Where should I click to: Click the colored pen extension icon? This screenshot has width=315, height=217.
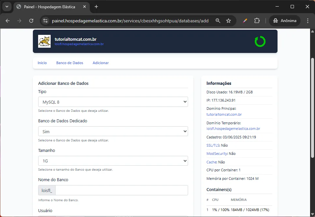point(245,21)
